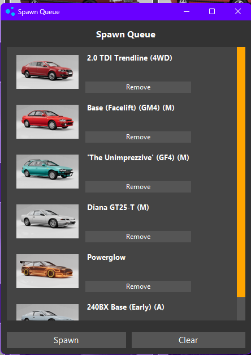
Task: Click the orange vertical scrollbar thumb
Action: point(241,172)
